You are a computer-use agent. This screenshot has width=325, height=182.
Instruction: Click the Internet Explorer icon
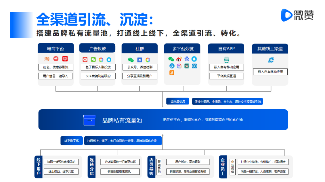click(x=271, y=60)
